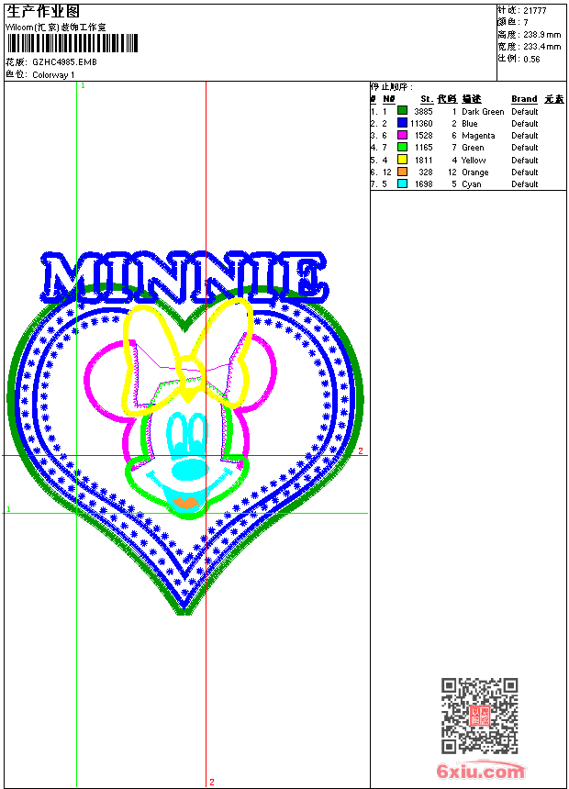Click the '生产作业图' page title
This screenshot has height=789, width=569.
tap(43, 12)
